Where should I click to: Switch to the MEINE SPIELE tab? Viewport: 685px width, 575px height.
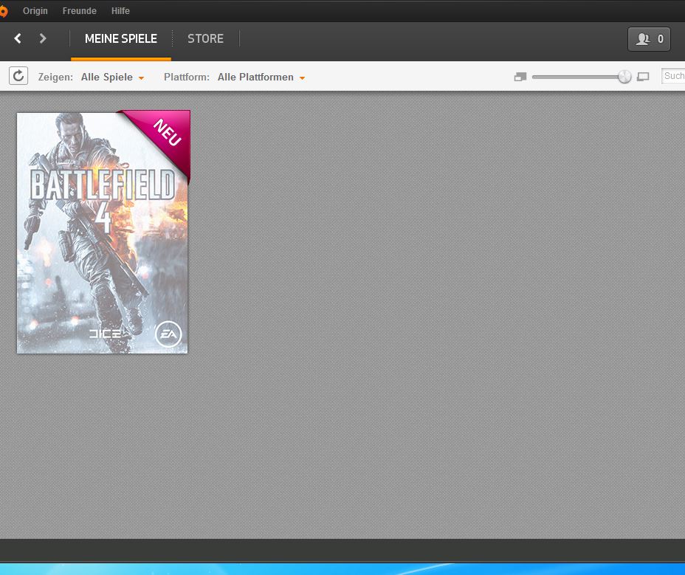[x=121, y=39]
